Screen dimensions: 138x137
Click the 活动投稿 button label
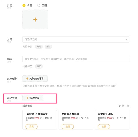click(34, 98)
